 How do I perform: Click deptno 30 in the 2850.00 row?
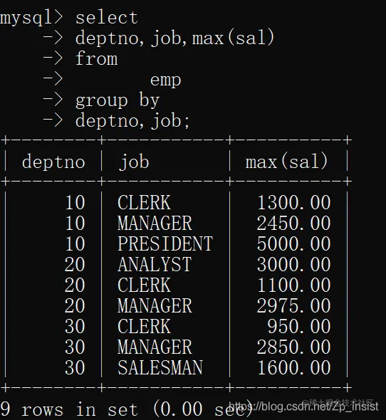pyautogui.click(x=75, y=347)
